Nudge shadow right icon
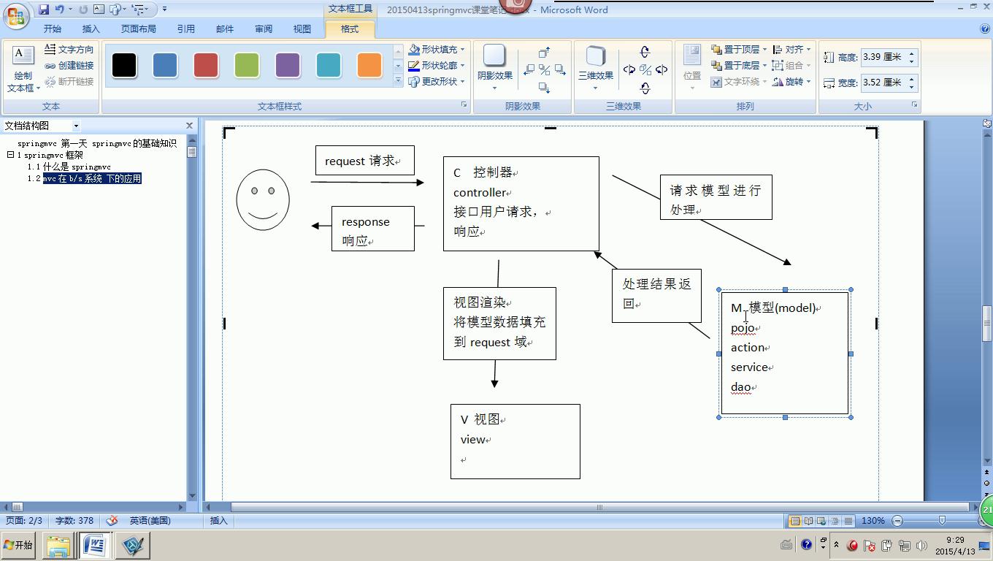Viewport: 993px width, 561px height. click(x=560, y=70)
